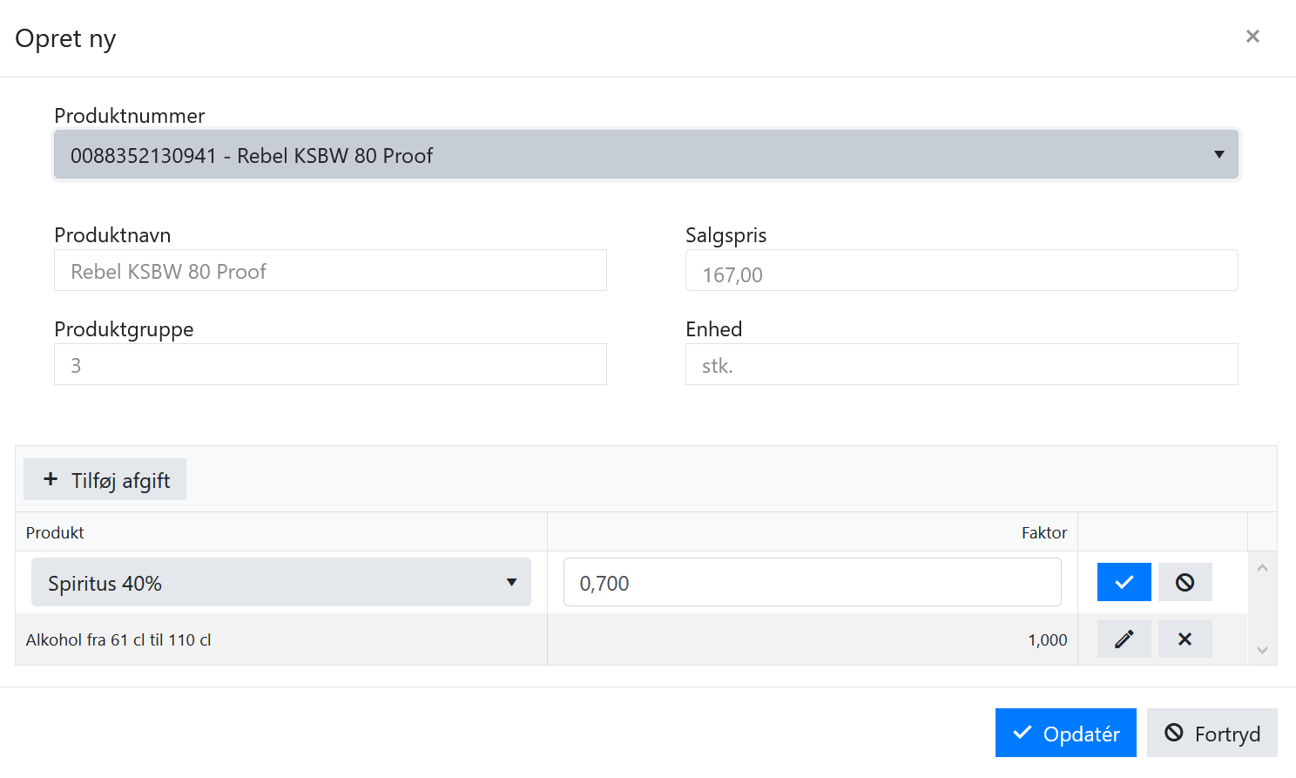Click the Enhed field showing stk.
Screen dimensions: 1296x778
(962, 364)
